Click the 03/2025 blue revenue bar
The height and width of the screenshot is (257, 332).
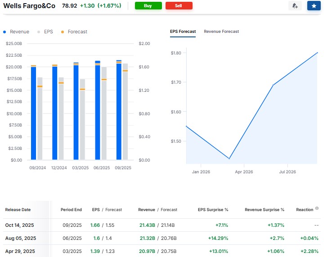tap(76, 111)
